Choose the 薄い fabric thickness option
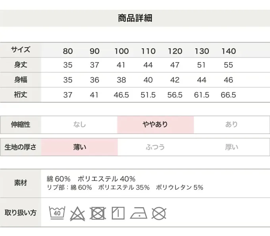This screenshot has width=270, height=236. click(79, 147)
